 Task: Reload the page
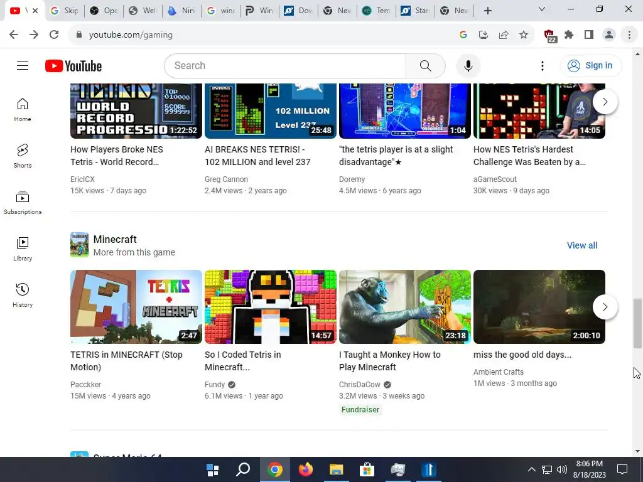pyautogui.click(x=54, y=35)
